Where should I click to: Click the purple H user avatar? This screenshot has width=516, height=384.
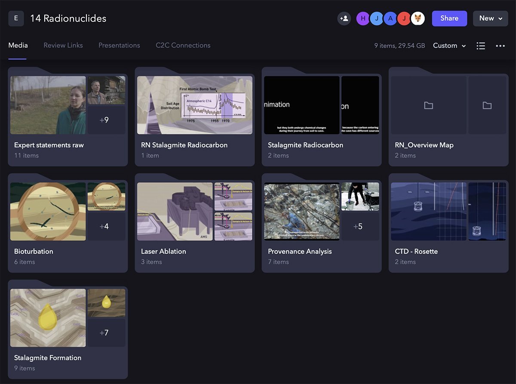[x=363, y=18]
